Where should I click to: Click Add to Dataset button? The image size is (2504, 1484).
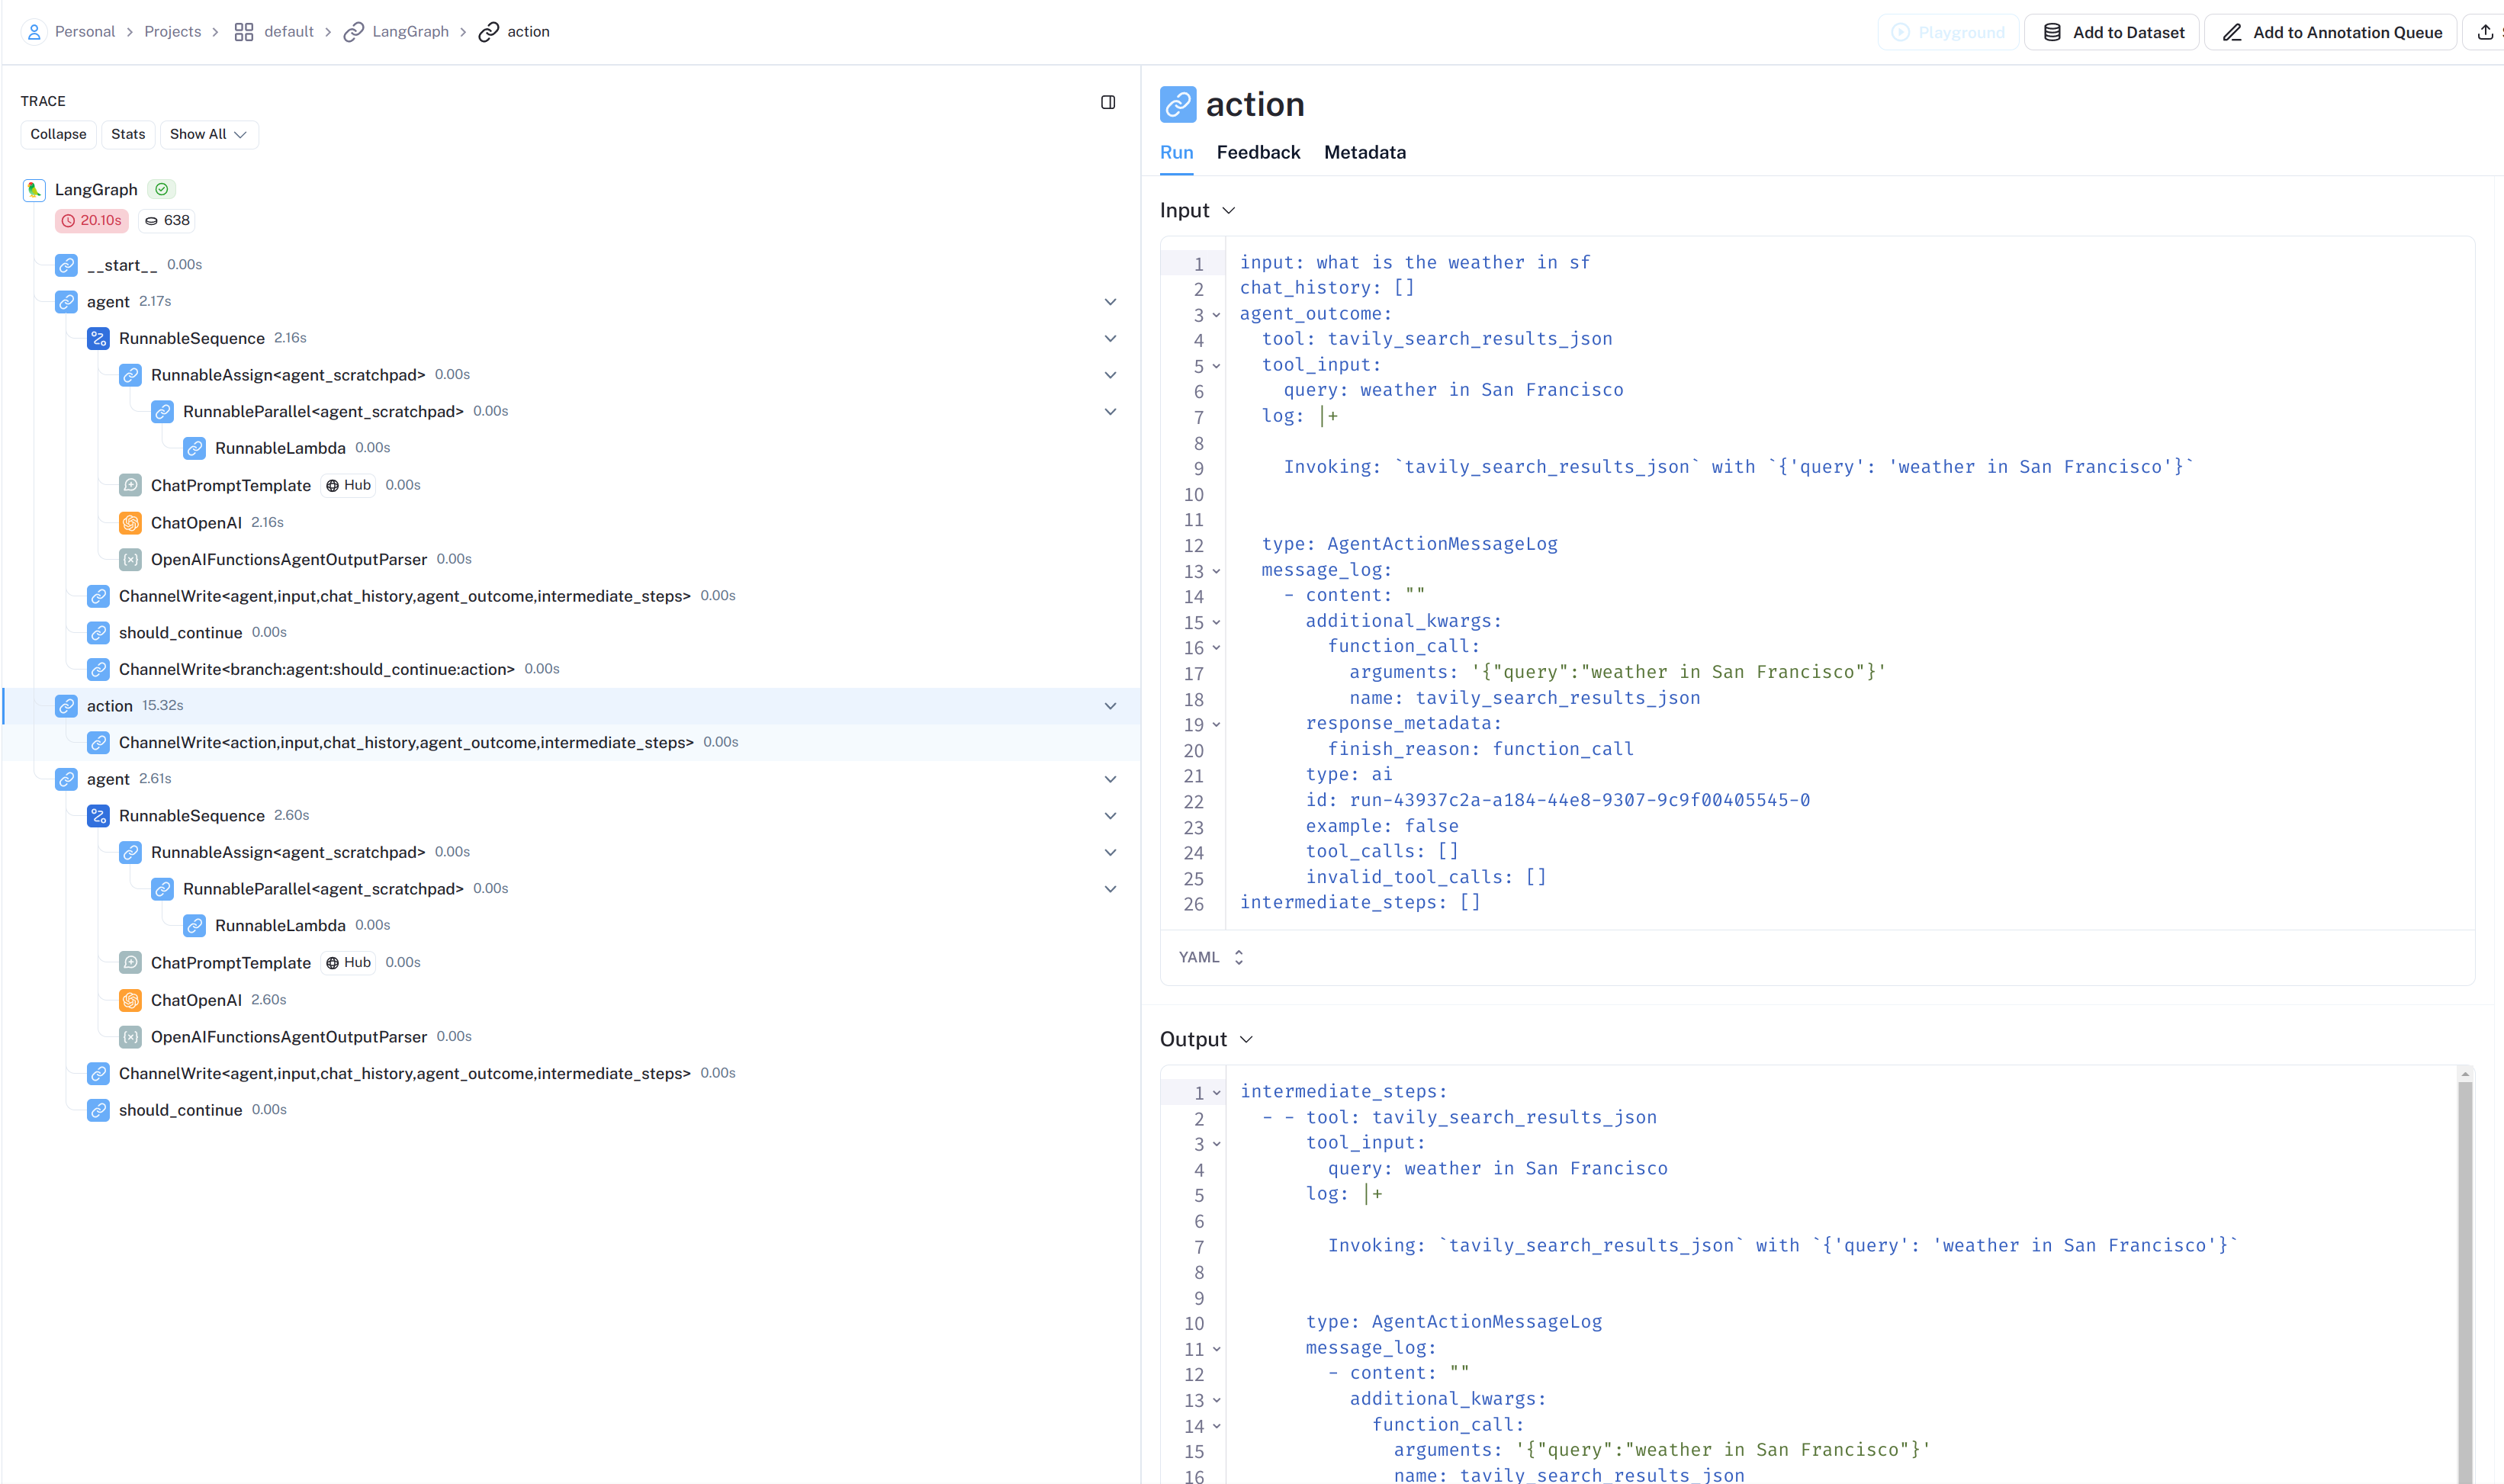click(2112, 32)
